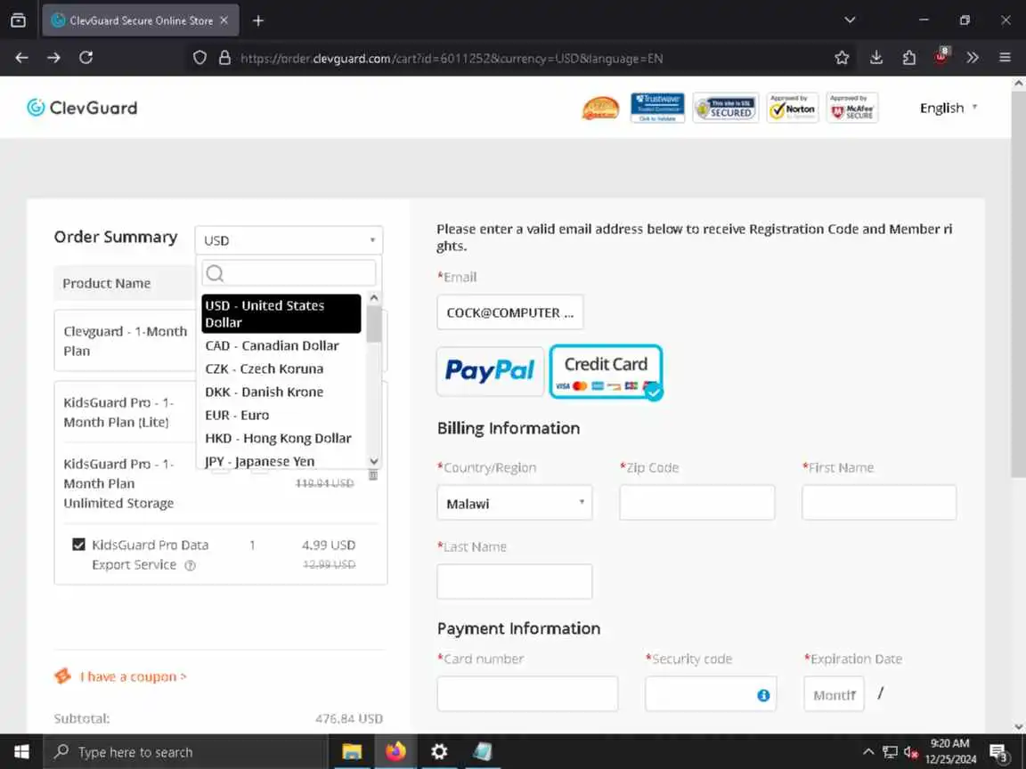This screenshot has height=769, width=1026.
Task: Click the Card number field
Action: [527, 694]
